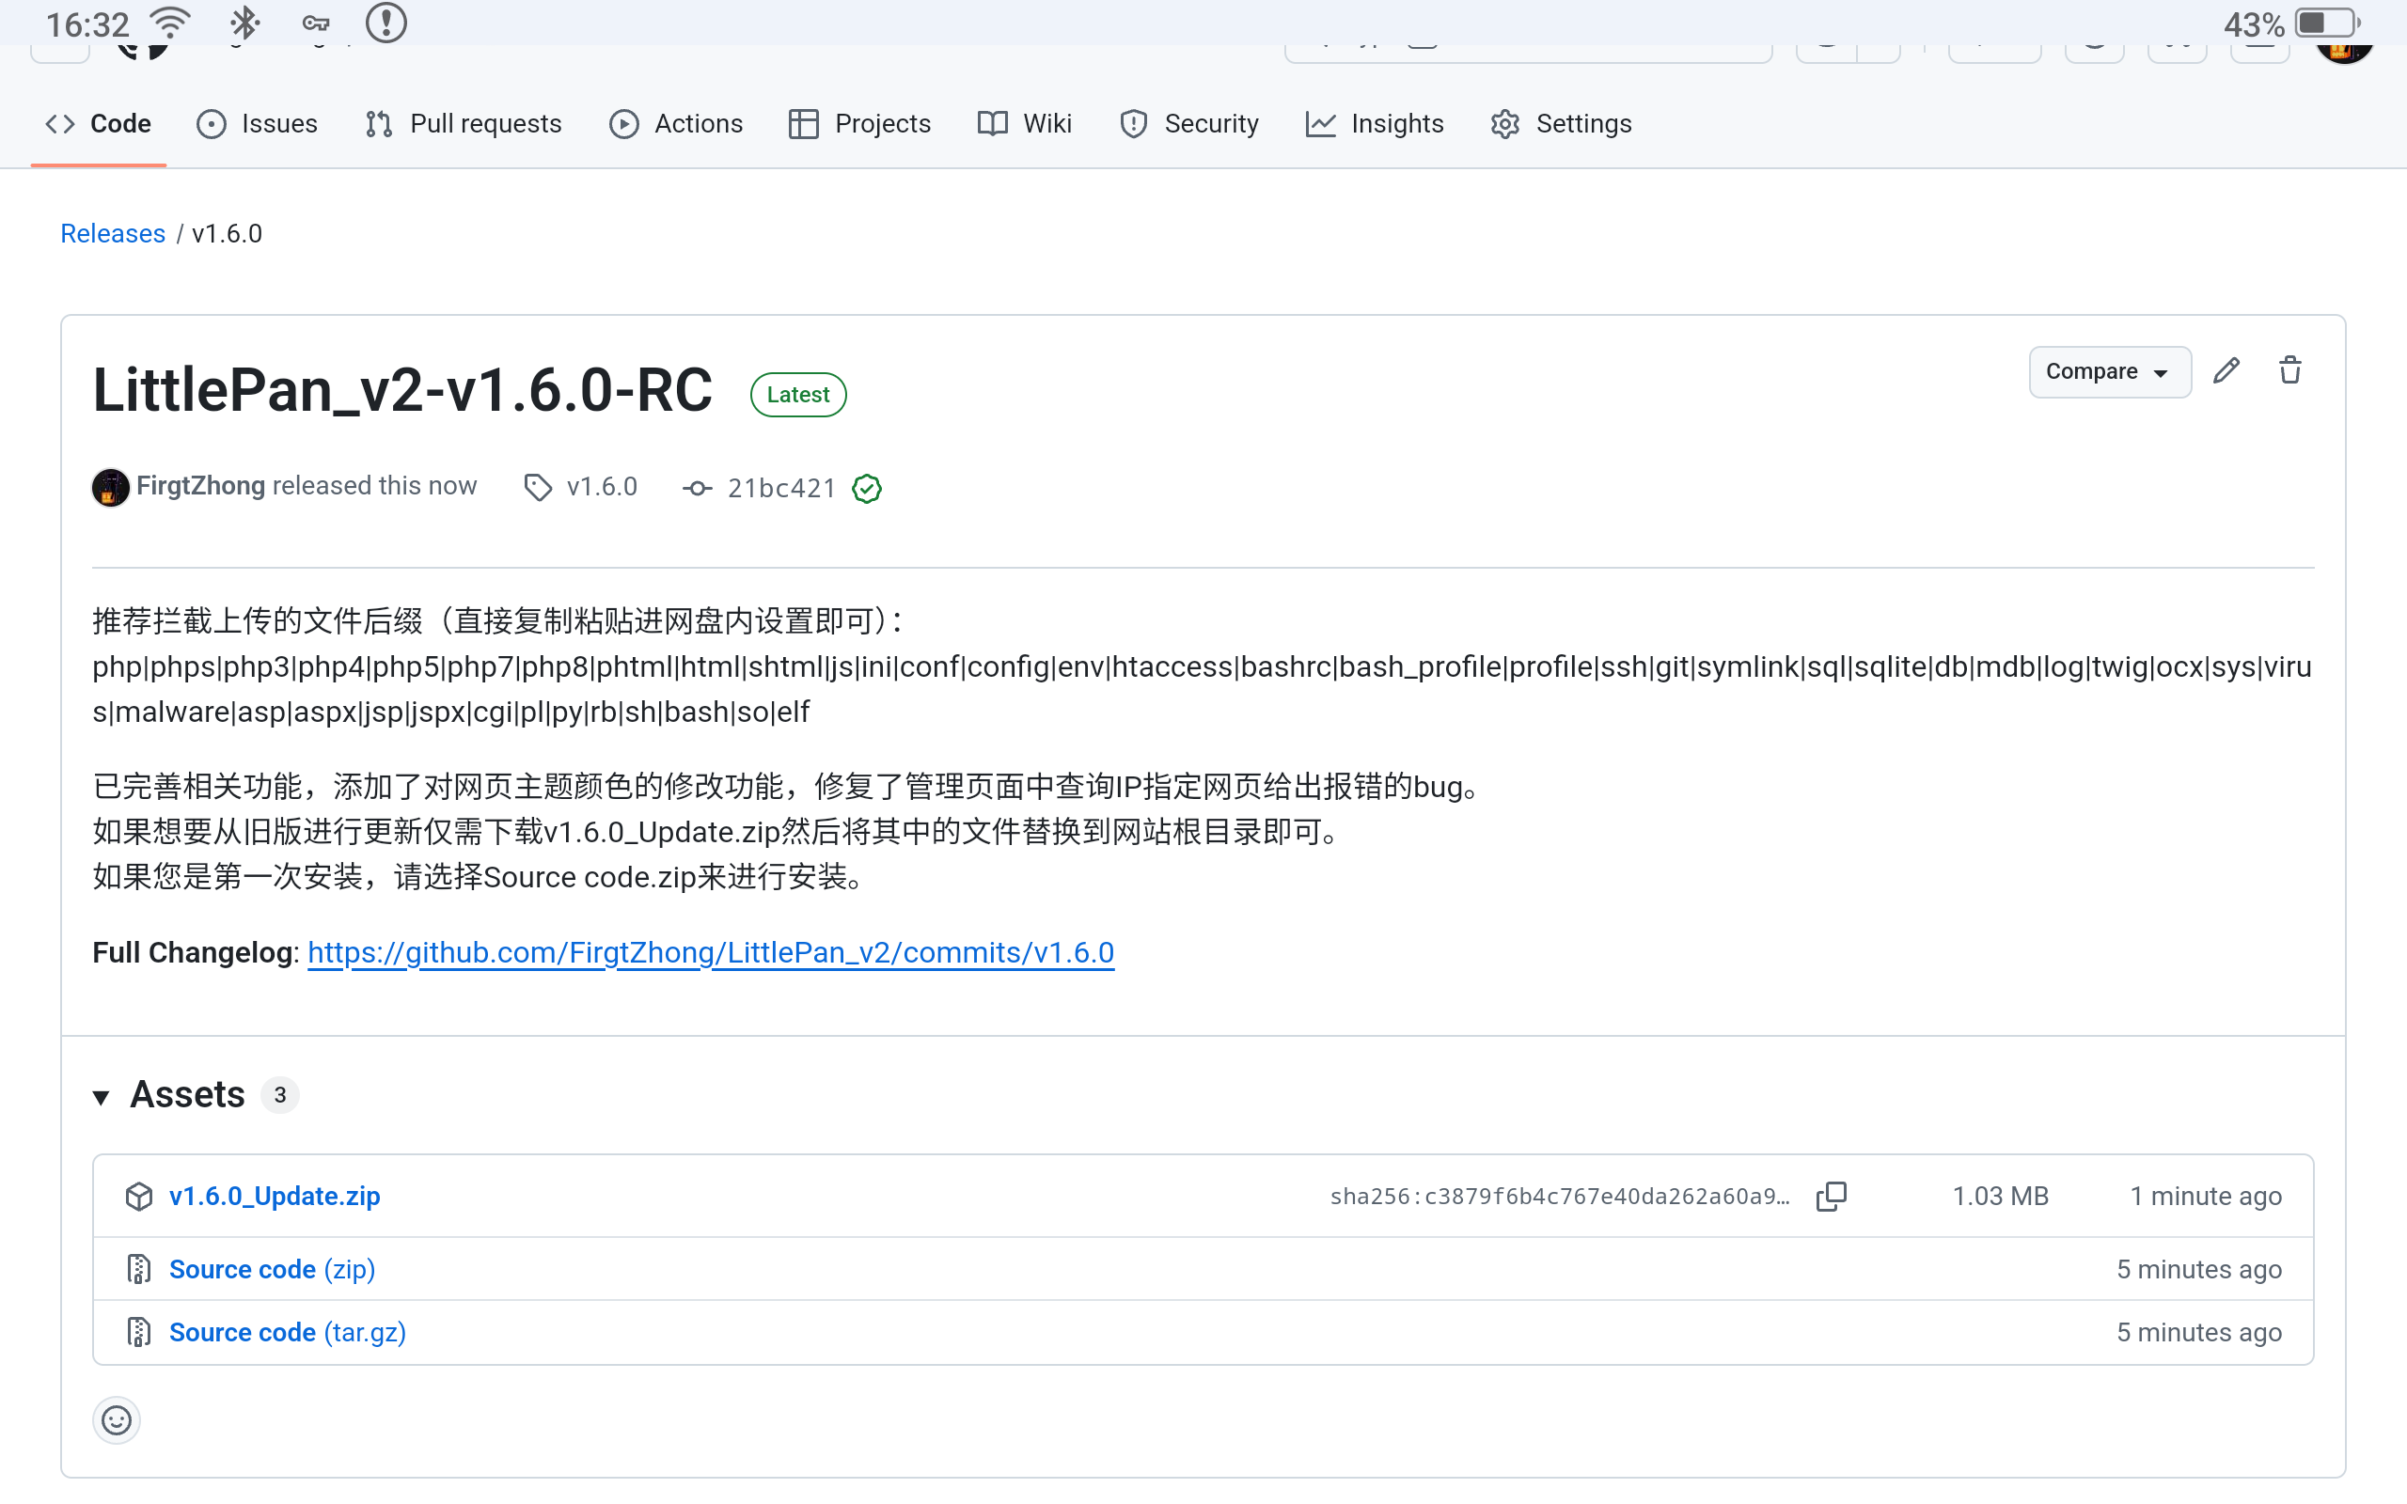Click 5 minutes ago for Source code (tar.gz)

(x=2199, y=1333)
